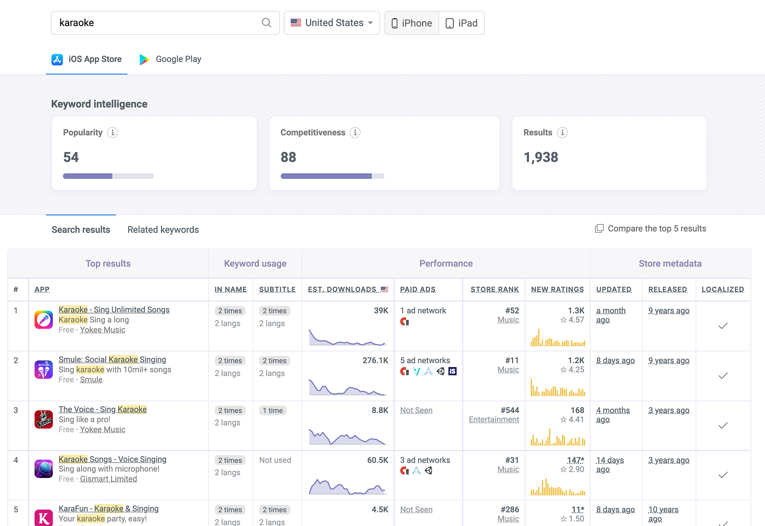Open Karaoke Songs - Voice Singing link
Screen dimensions: 765x526
(x=112, y=459)
